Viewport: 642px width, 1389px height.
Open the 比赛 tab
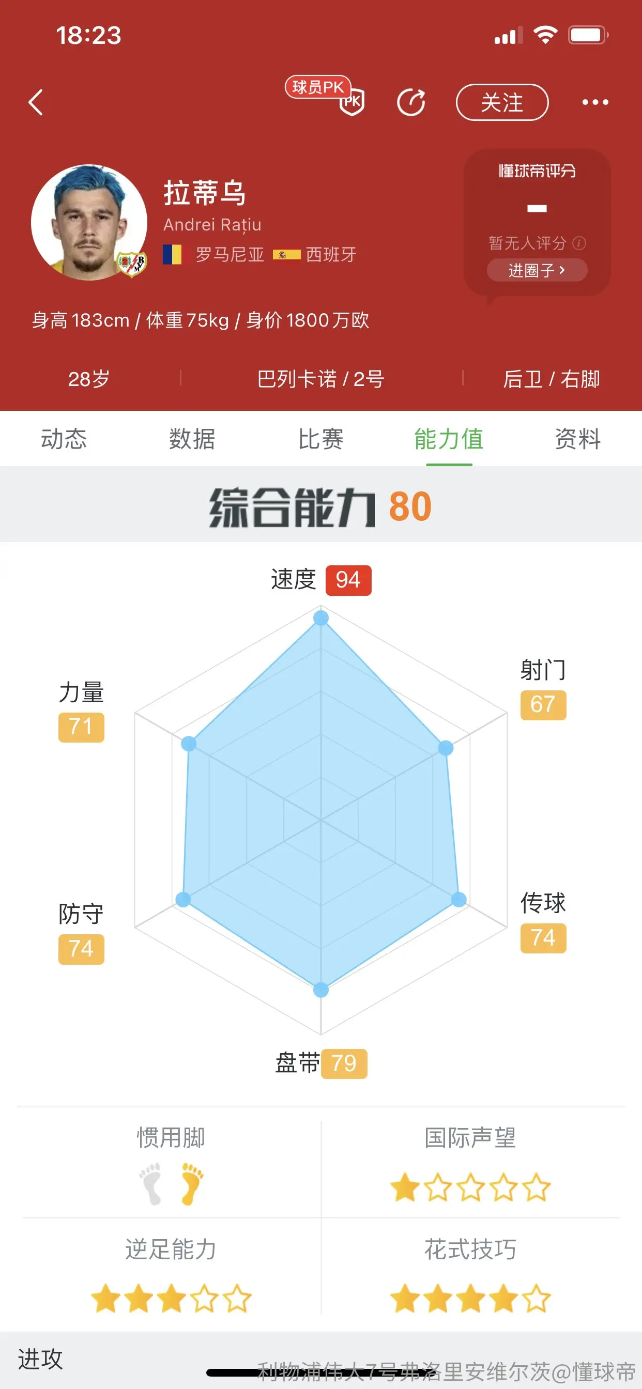[x=320, y=439]
